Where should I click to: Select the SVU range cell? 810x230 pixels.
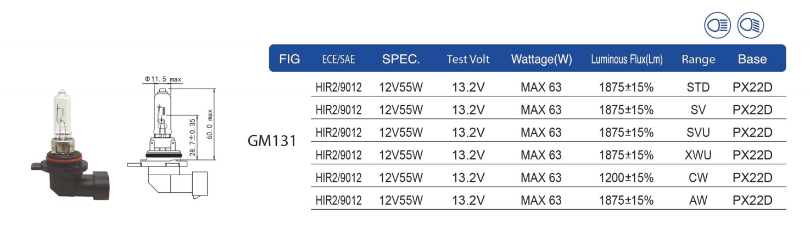[699, 133]
